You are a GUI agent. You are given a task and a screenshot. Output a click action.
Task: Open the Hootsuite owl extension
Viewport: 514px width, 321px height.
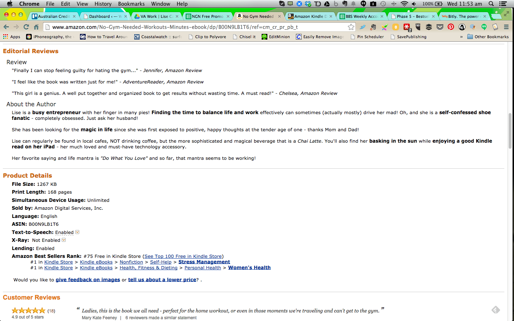pos(418,27)
